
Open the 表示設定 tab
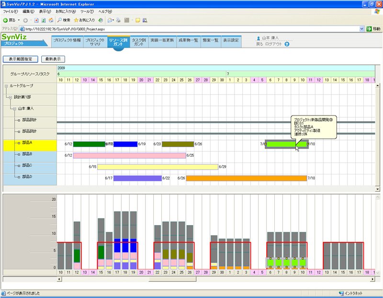click(231, 42)
